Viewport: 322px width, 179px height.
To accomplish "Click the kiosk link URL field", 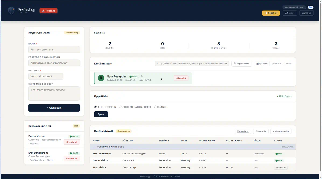I will 192,63.
